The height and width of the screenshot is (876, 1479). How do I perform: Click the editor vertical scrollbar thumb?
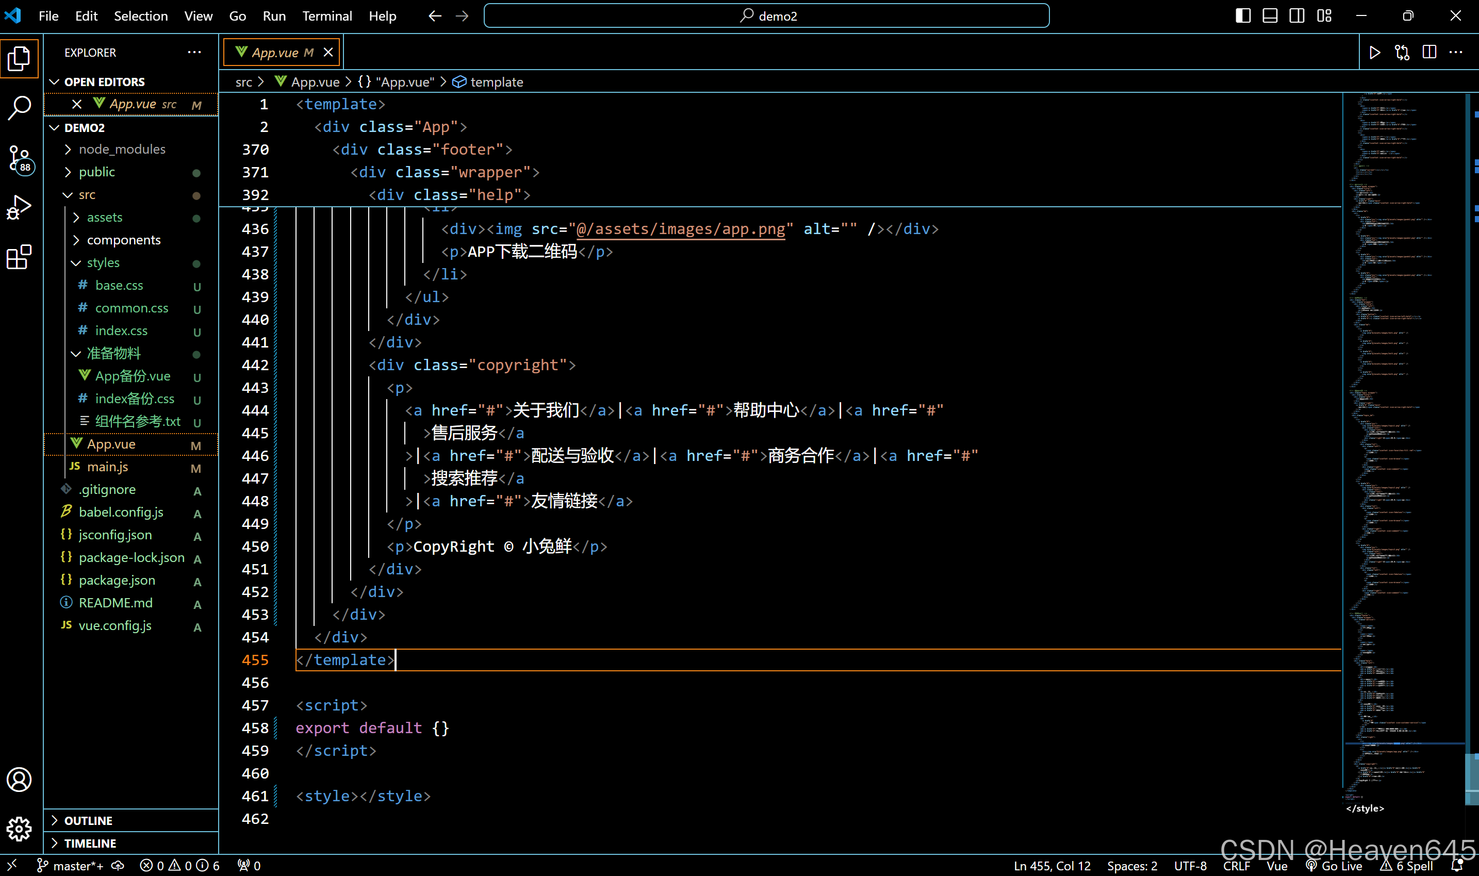point(1471,779)
